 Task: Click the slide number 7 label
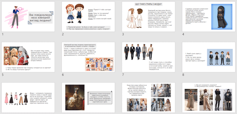[123, 75]
